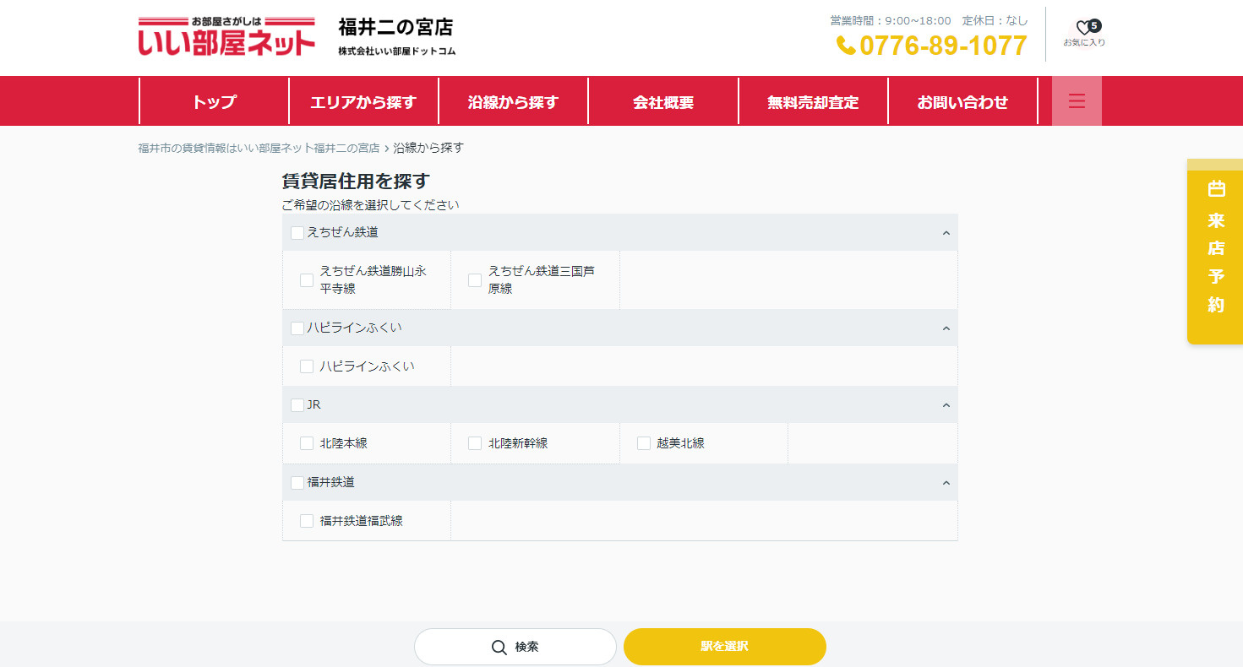Open 無料売却査定 in navigation
The image size is (1243, 667).
click(813, 102)
